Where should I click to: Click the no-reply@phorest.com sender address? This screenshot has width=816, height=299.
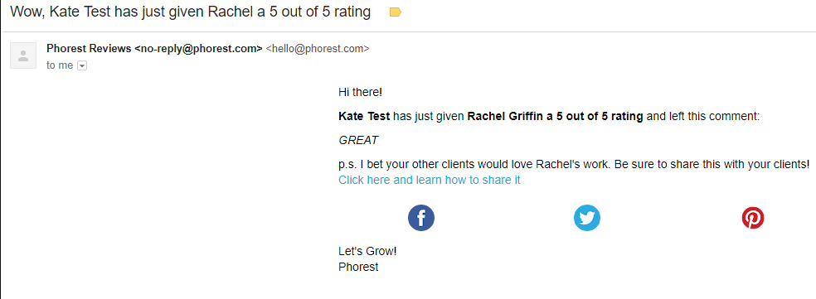tap(198, 48)
